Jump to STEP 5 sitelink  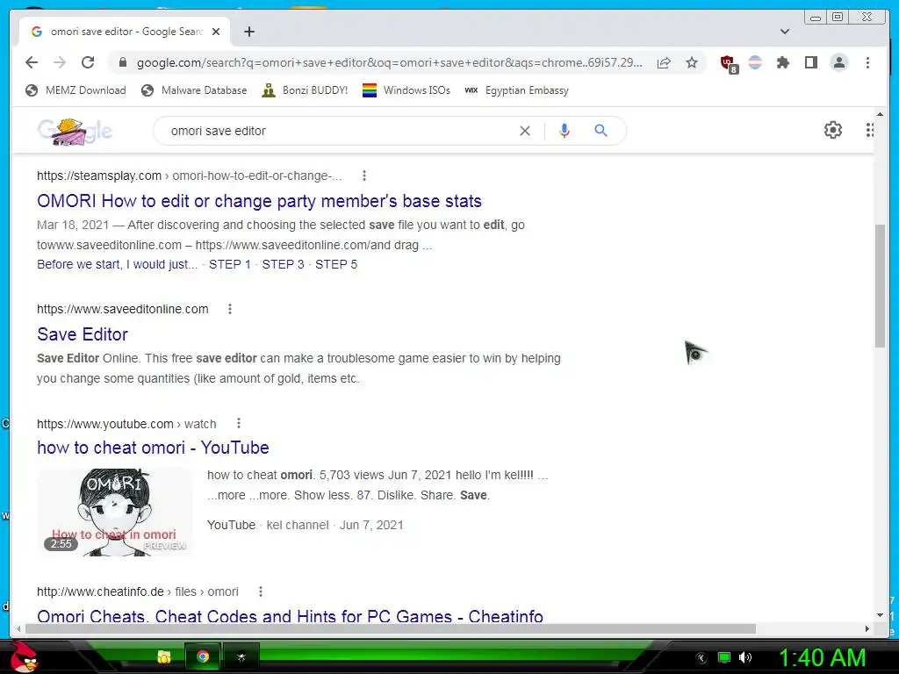tap(336, 264)
